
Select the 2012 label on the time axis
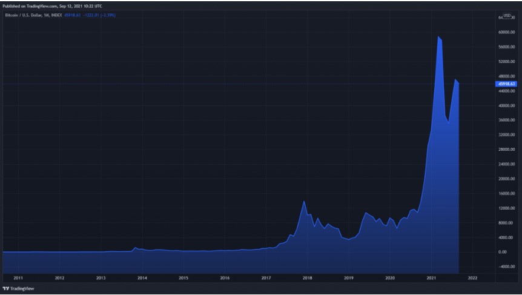coord(59,277)
